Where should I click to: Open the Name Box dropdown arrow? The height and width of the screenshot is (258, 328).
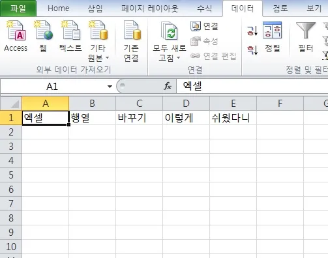pyautogui.click(x=110, y=87)
